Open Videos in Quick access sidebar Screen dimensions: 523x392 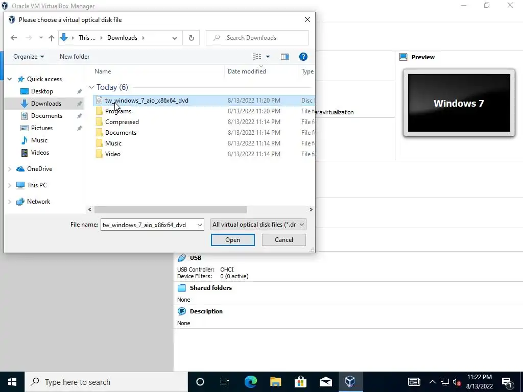(40, 152)
